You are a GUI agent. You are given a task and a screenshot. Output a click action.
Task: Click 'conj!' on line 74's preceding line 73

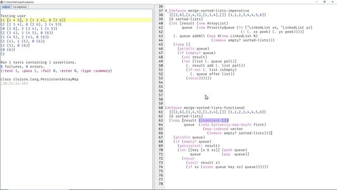193,163
